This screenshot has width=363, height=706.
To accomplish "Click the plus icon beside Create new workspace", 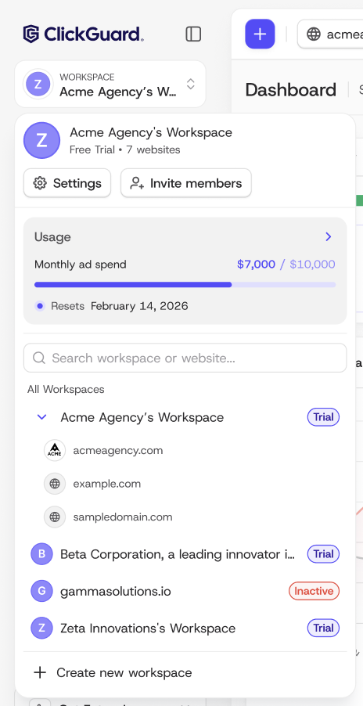I will point(40,672).
